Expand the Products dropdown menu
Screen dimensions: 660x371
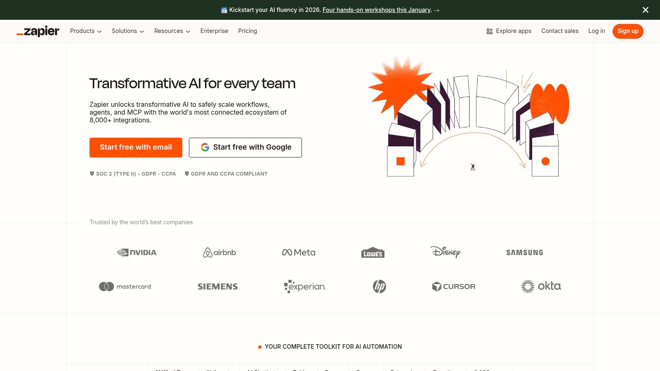point(85,31)
